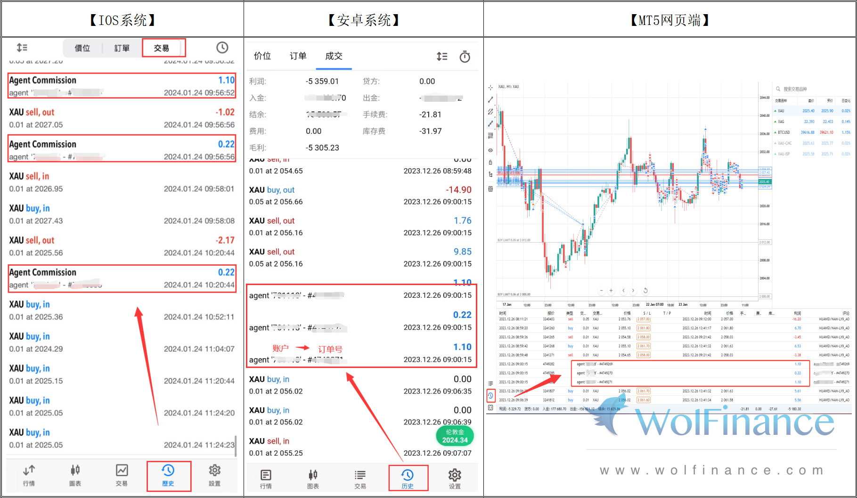Click the reset chart circular arrow
Viewport: 857px width, 498px height.
pos(645,291)
